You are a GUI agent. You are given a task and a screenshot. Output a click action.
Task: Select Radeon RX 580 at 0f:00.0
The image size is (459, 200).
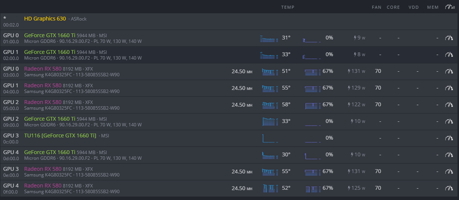click(43, 185)
